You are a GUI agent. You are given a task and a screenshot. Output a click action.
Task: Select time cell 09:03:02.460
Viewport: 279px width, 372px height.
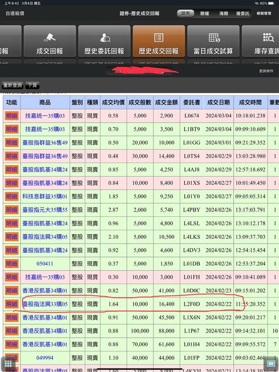251,358
